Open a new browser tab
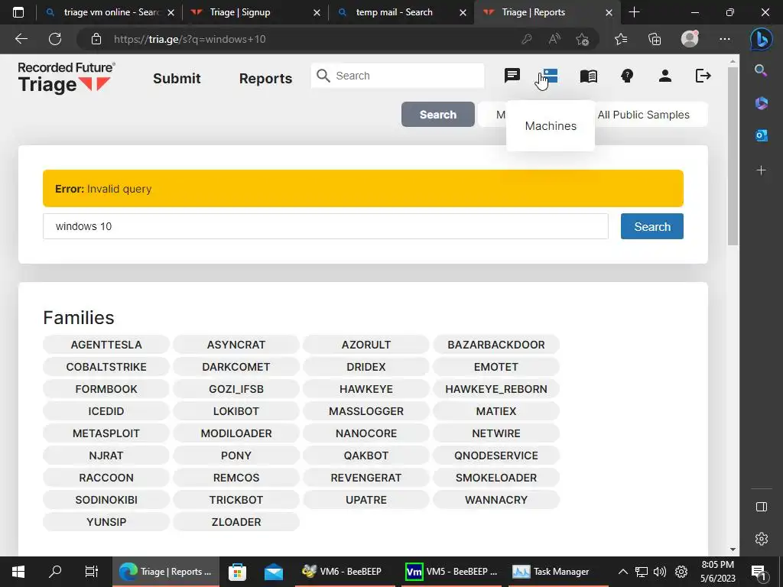 click(634, 12)
